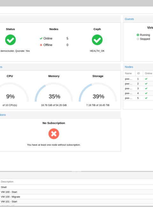
Task: Click the green cluster Status check icon
Action: coord(11,40)
